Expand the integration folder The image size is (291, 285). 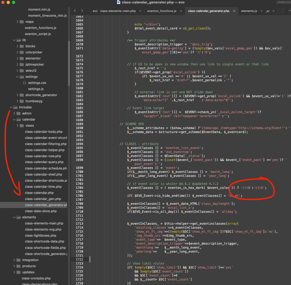(x=14, y=260)
